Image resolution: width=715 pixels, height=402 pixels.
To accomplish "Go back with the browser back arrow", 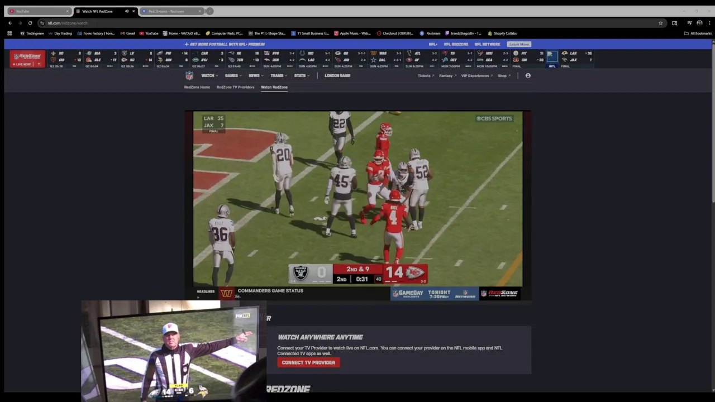I will coord(10,23).
